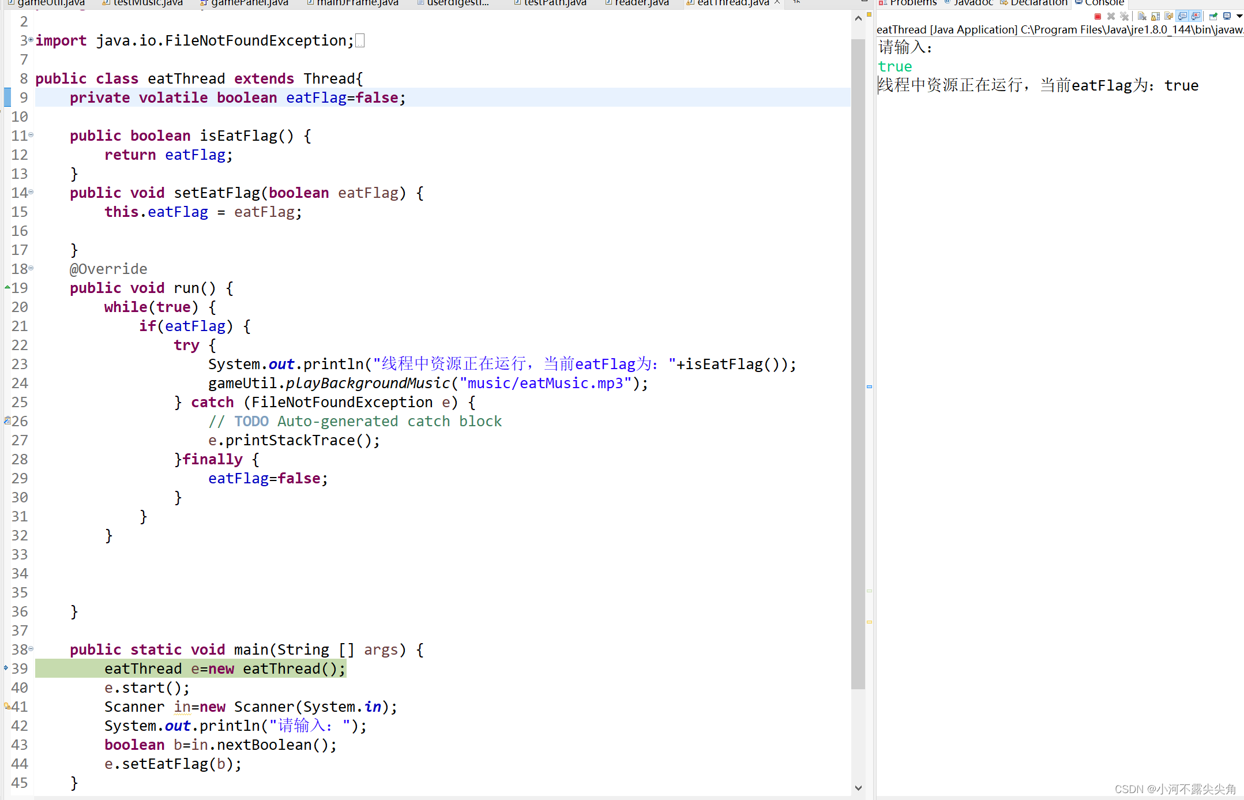Toggle show console on standard output

(x=1182, y=16)
